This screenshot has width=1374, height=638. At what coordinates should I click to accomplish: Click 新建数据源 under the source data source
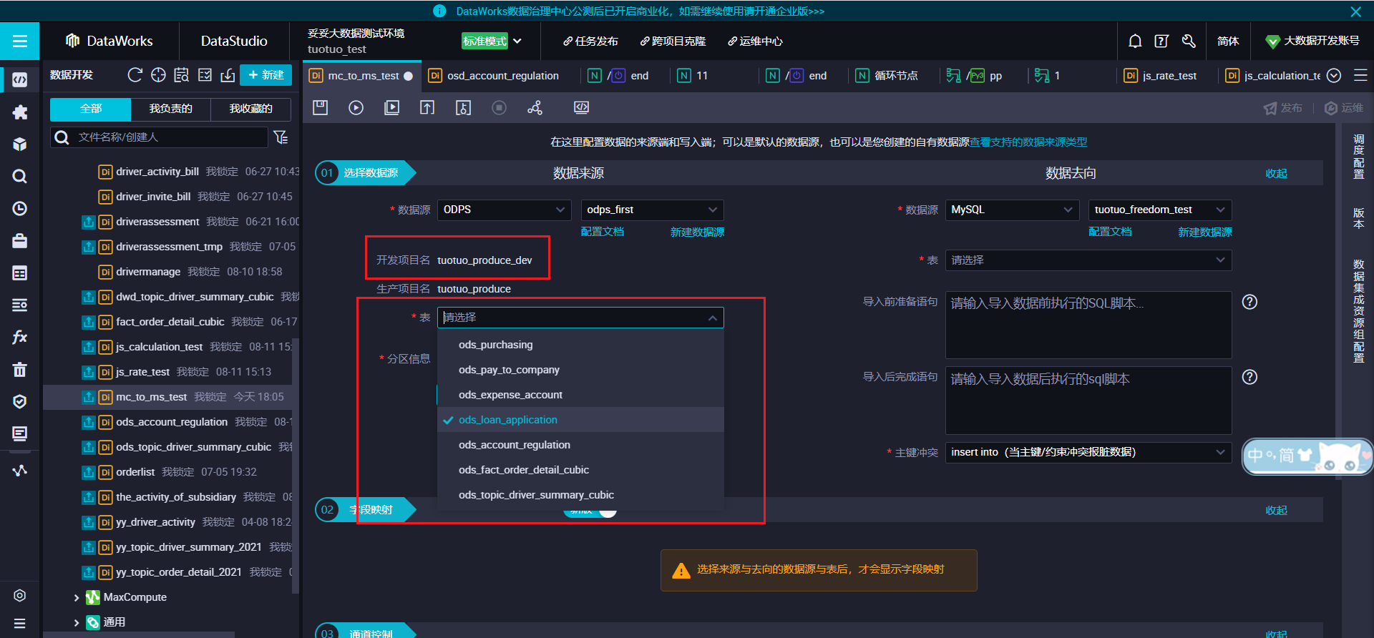coord(697,232)
